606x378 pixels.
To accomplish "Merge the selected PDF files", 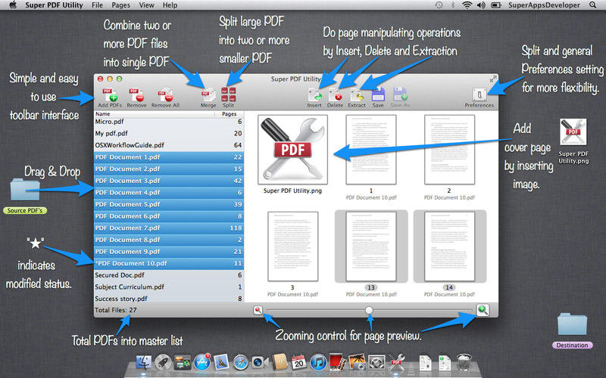I will point(208,95).
